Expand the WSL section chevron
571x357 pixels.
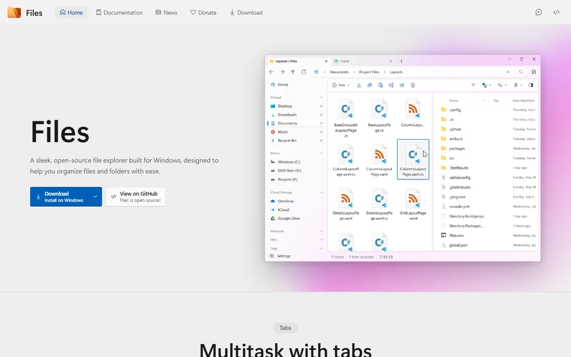click(321, 240)
